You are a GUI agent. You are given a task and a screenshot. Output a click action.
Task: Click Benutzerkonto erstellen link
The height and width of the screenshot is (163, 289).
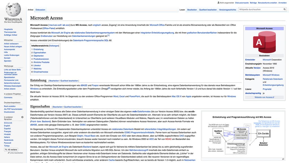(x=268, y=3)
